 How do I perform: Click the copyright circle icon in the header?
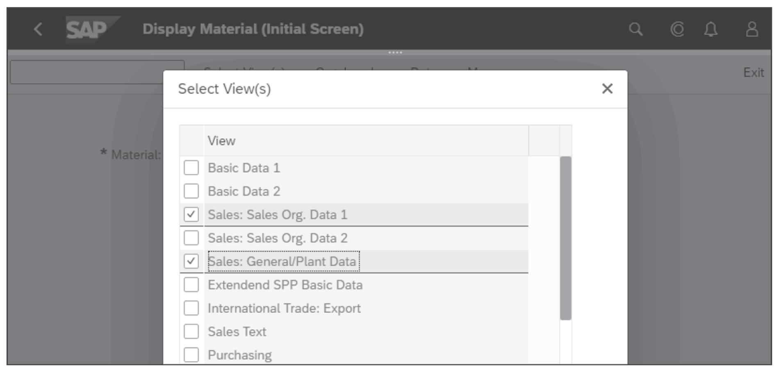click(677, 30)
